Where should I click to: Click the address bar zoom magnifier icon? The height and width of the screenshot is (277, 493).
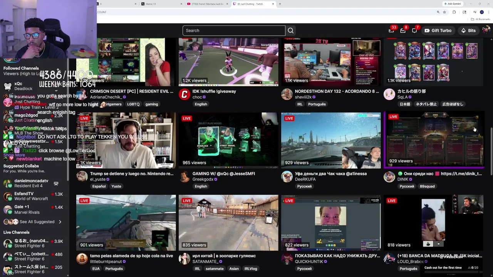pos(438,12)
